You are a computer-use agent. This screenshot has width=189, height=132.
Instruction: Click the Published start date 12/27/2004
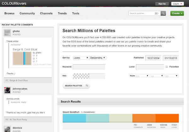click(x=153, y=58)
